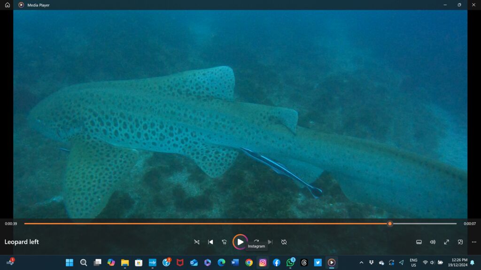The image size is (481, 270).
Task: Open the subtitles and captions menu
Action: [x=419, y=242]
